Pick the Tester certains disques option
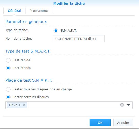Image resolution: width=139 pixels, height=129 pixels. click(x=8, y=97)
